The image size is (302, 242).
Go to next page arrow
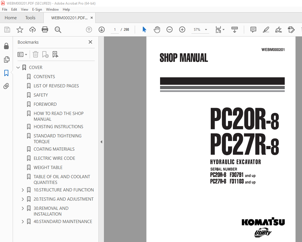pyautogui.click(x=102, y=30)
